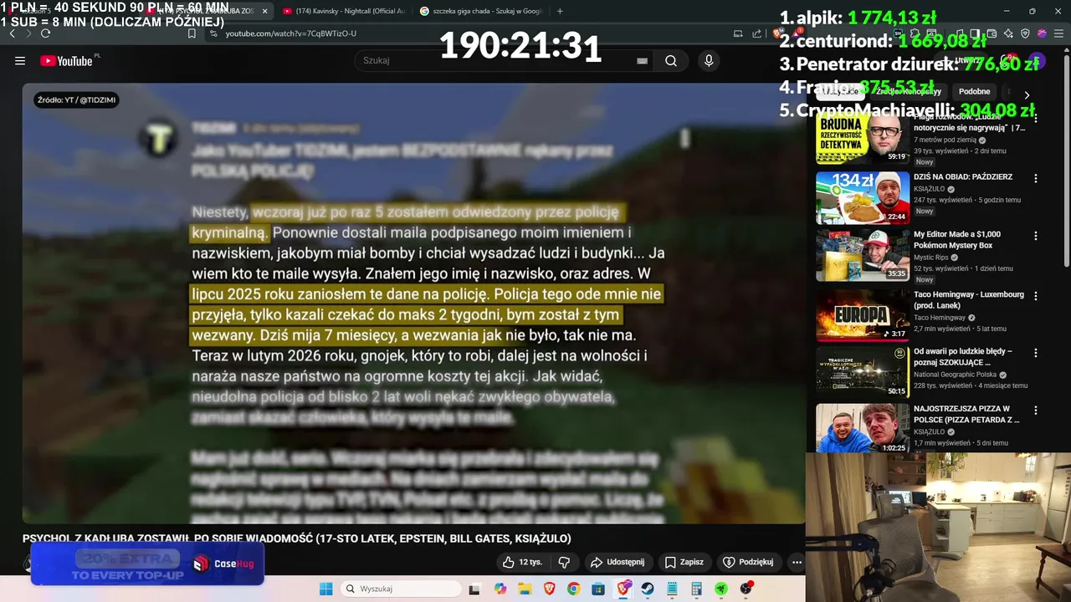Open KSIĄŻULO channel under PAŹDZIERZ video
1071x602 pixels.
click(929, 189)
